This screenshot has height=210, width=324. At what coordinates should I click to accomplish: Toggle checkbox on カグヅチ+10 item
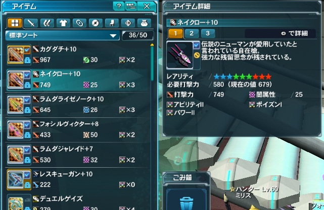coord(27,50)
